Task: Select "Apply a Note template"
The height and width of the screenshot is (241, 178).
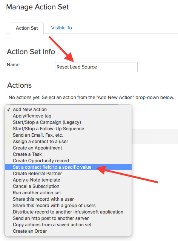Action: point(68,180)
